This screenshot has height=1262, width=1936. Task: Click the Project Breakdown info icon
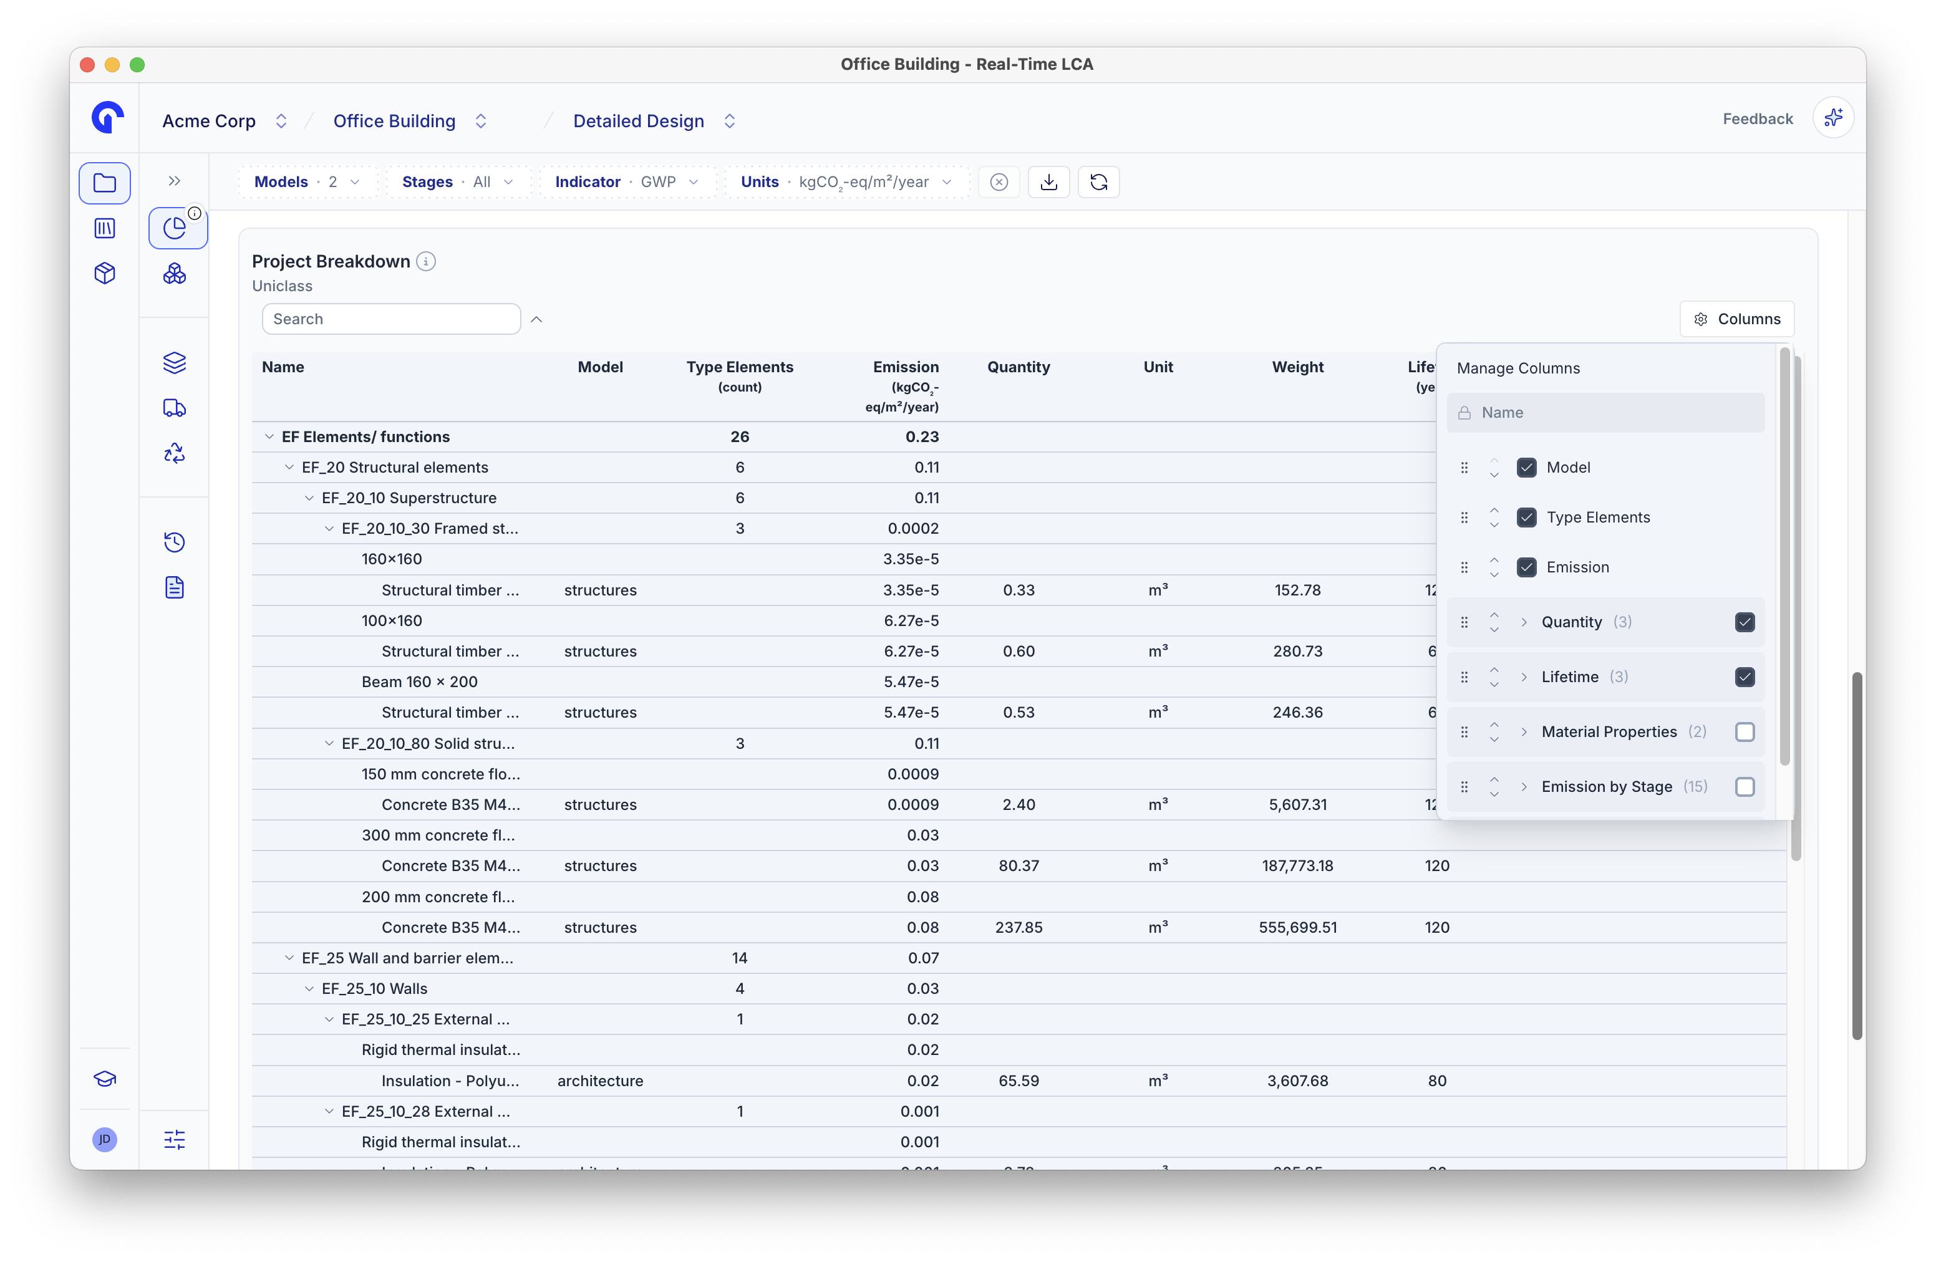coord(426,262)
